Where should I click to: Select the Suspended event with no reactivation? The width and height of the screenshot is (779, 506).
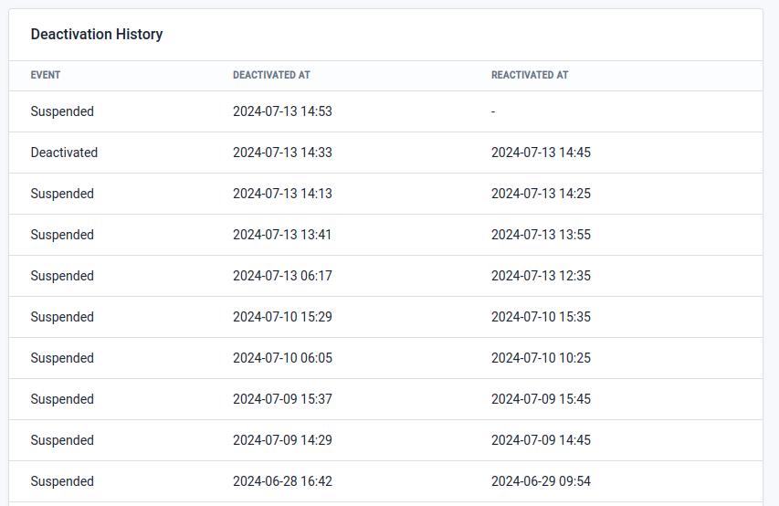62,111
